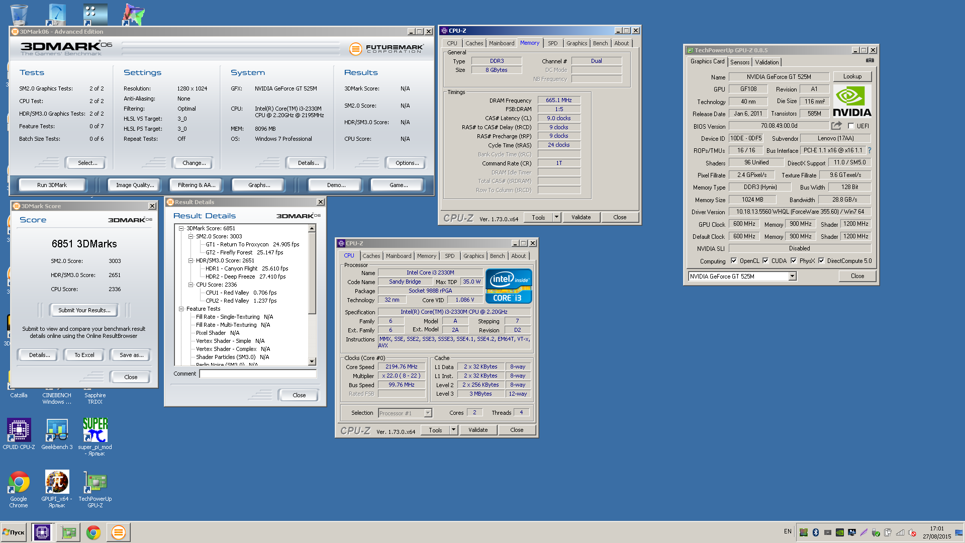Open the GPU selection dropdown in GPU-Z
This screenshot has width=965, height=543.
click(792, 277)
